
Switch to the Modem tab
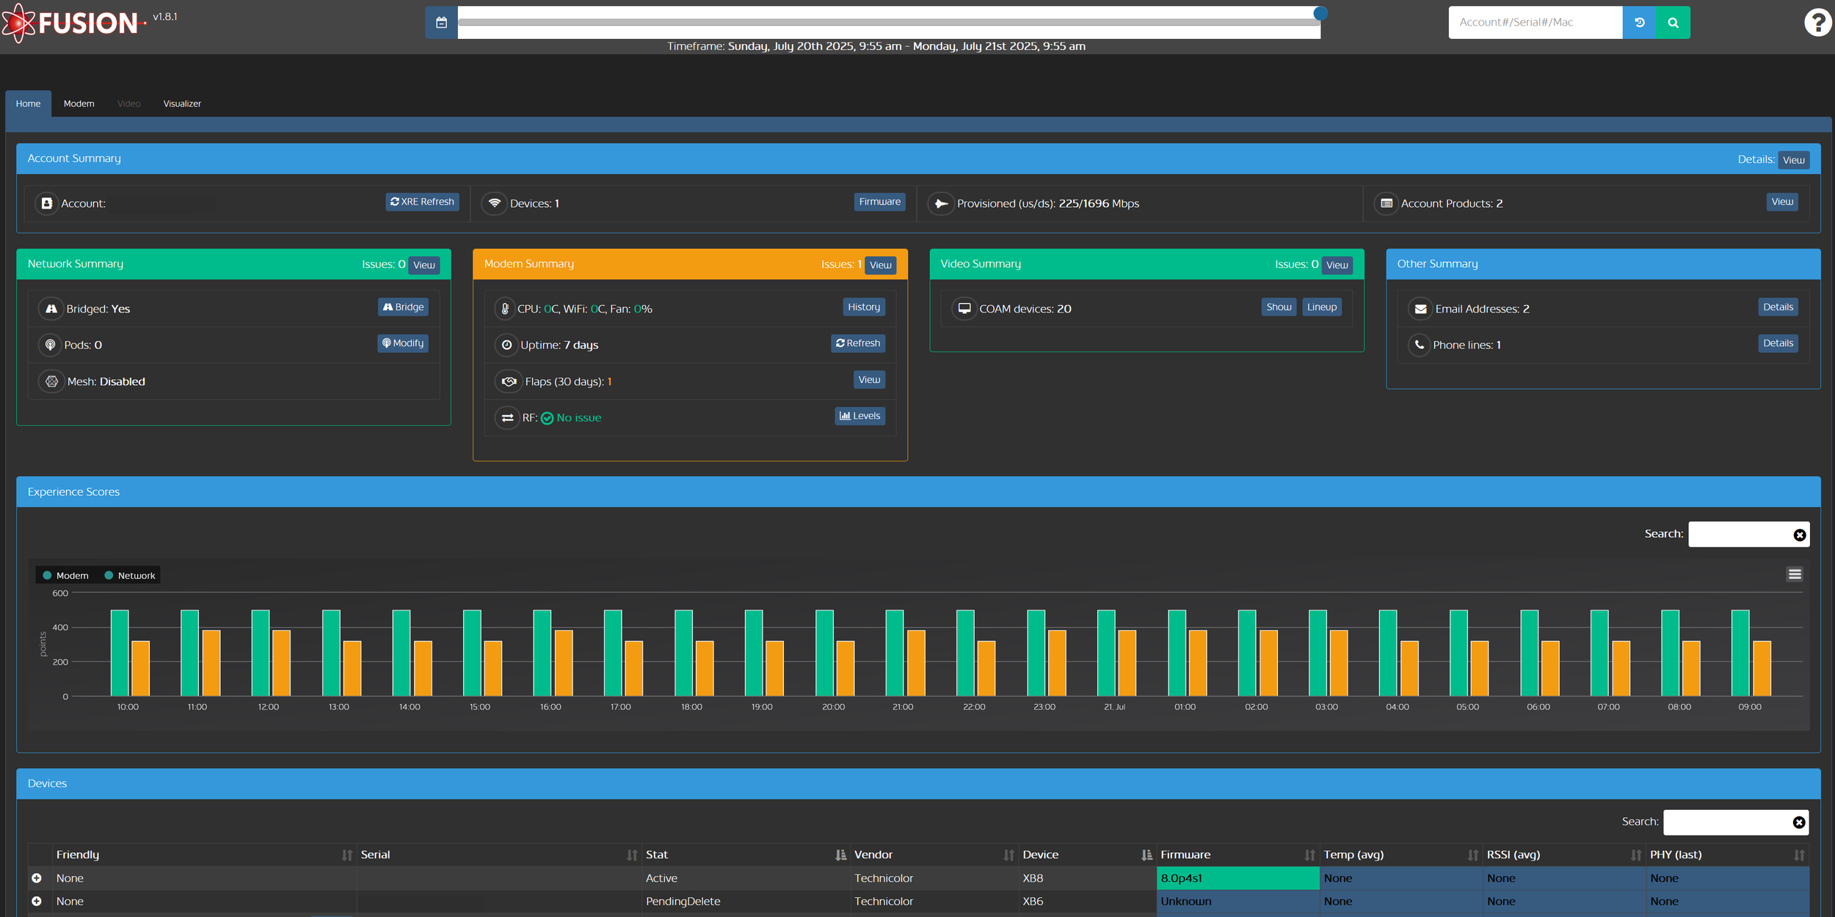[x=79, y=103]
